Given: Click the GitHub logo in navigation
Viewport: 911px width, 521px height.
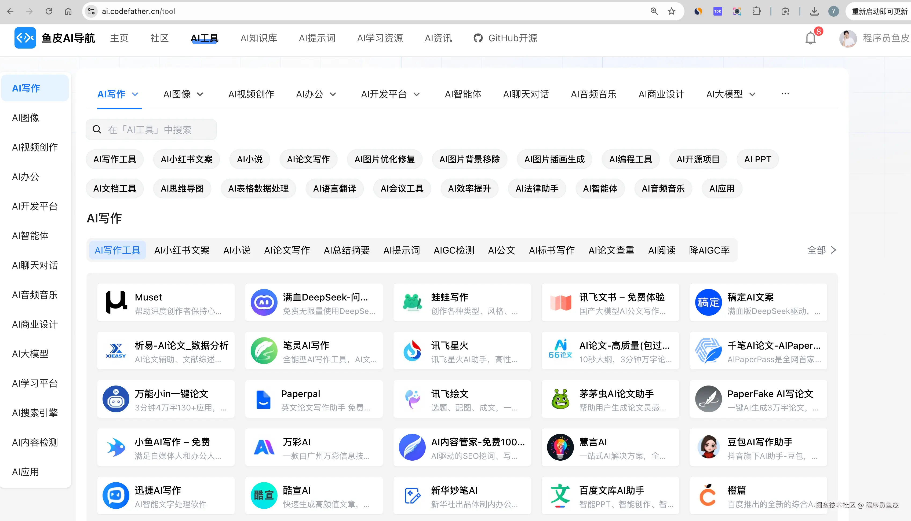Looking at the screenshot, I should pyautogui.click(x=478, y=38).
